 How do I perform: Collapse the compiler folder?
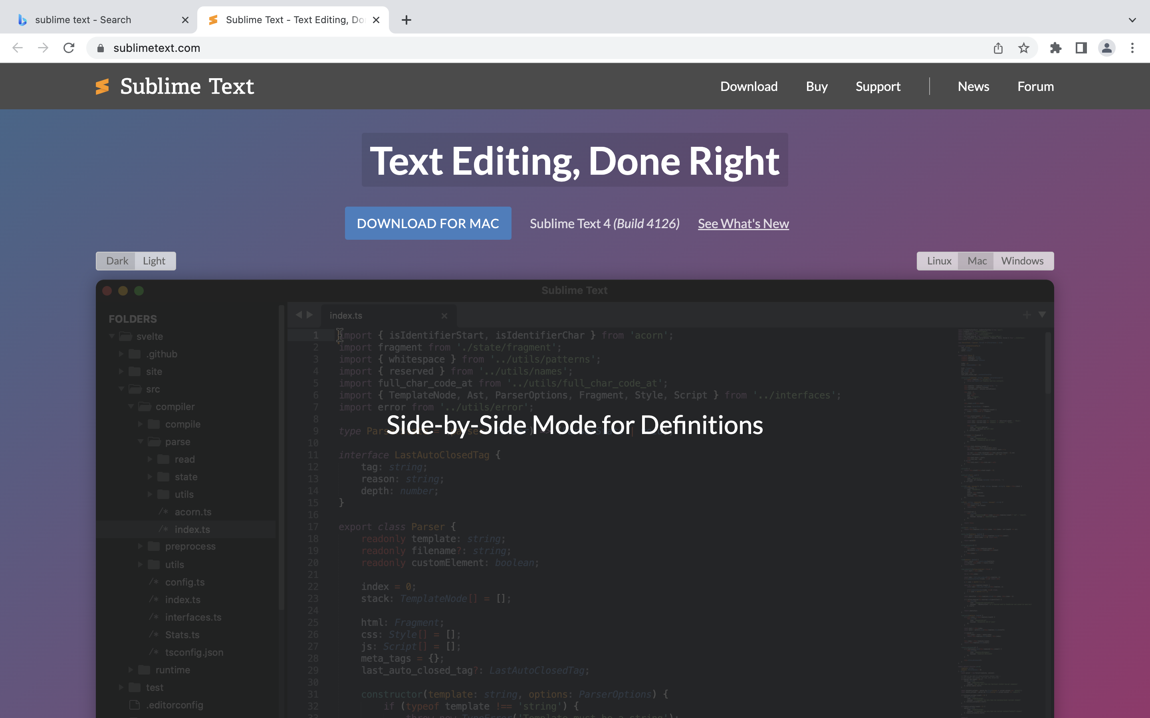click(131, 406)
